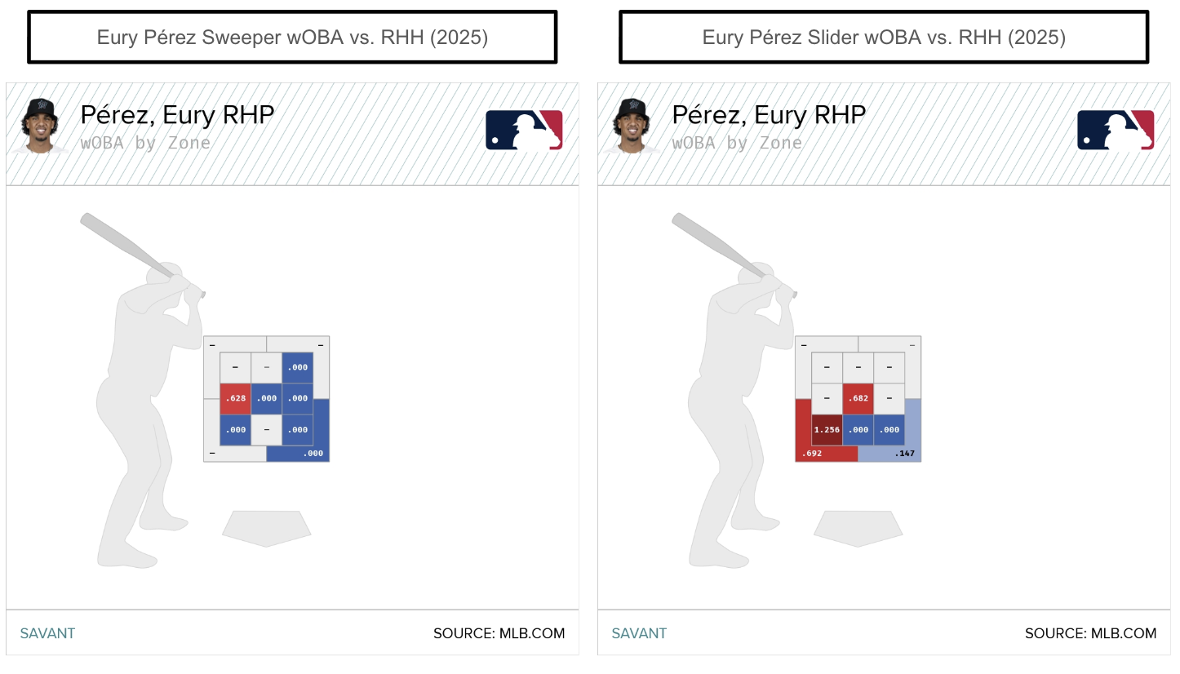Open the SAVANT link under the Slider chart
This screenshot has width=1180, height=674.
tap(639, 633)
